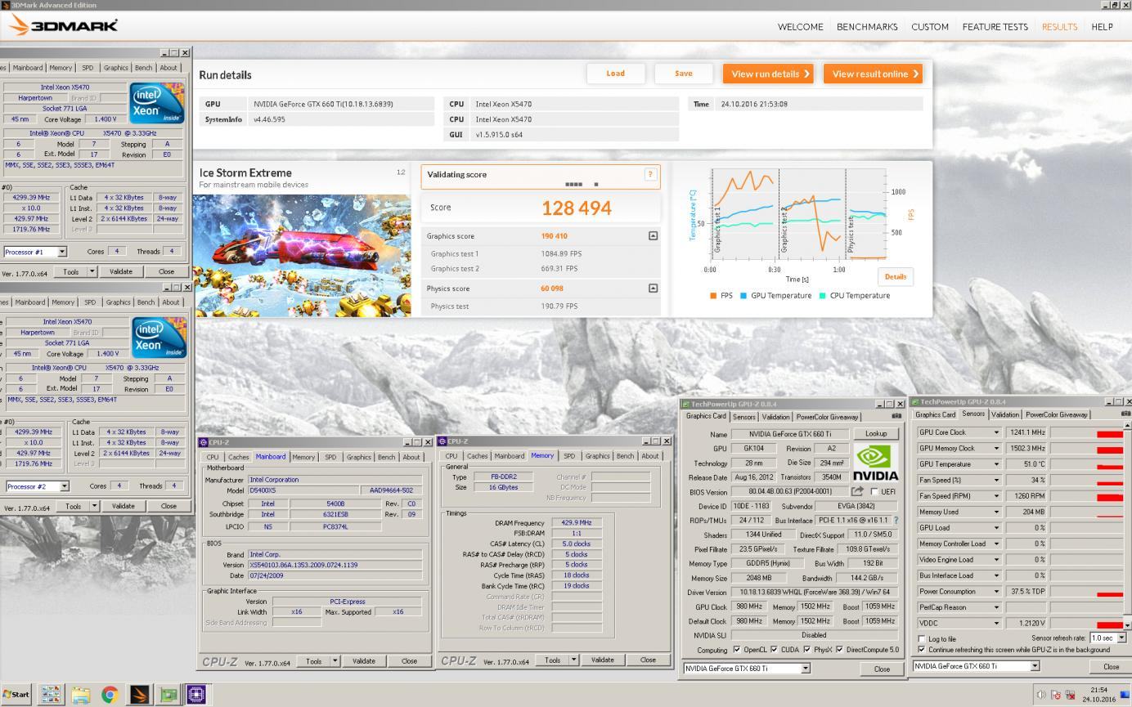Click the Bus Interface question mark icon
The height and width of the screenshot is (707, 1132).
click(896, 520)
